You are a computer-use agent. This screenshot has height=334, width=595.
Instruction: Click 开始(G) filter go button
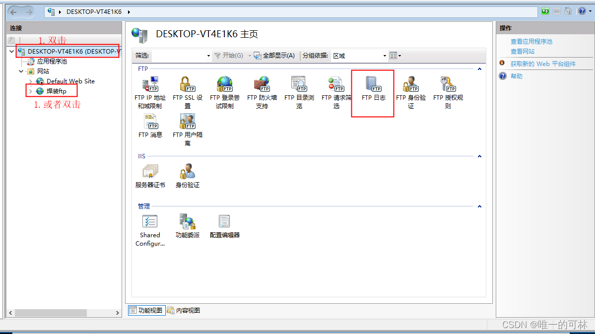click(228, 56)
